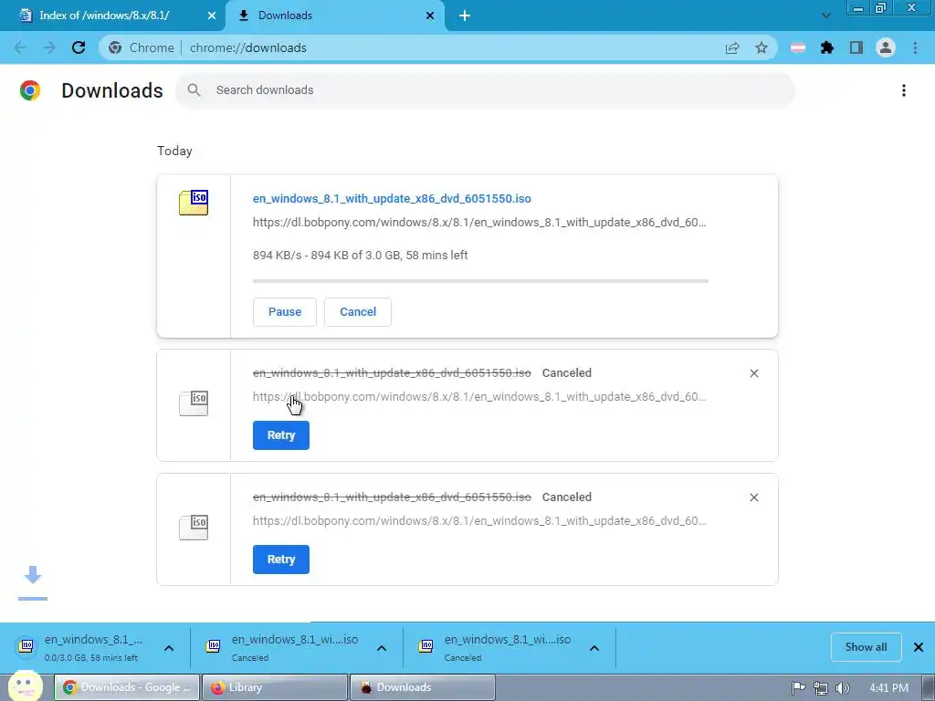The image size is (935, 701).
Task: Click the browser back arrow
Action: click(20, 47)
